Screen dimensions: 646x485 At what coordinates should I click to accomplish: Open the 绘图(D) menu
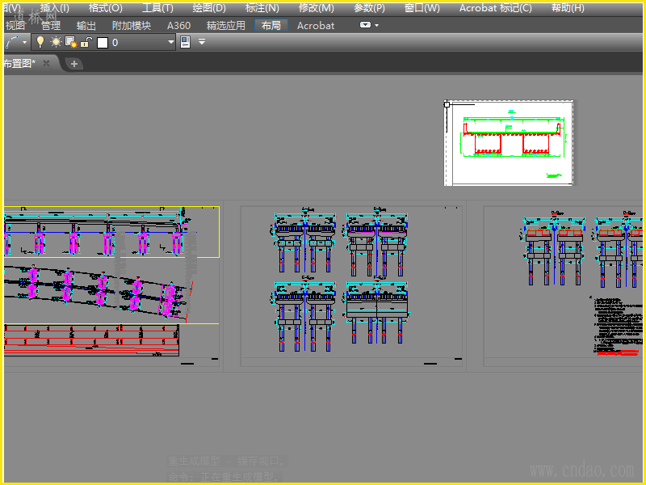(209, 8)
